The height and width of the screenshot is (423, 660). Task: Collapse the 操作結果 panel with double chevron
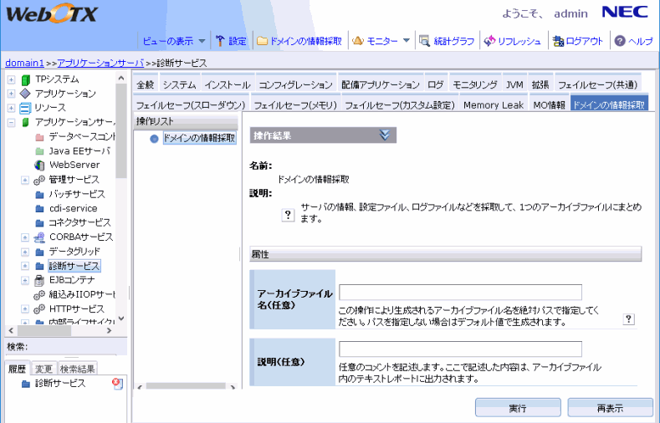385,135
